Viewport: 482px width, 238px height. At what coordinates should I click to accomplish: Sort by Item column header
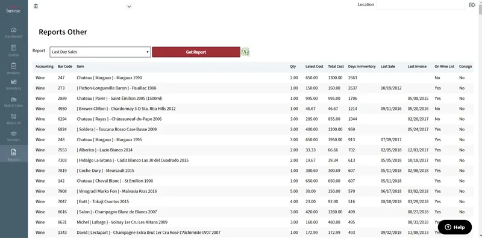pos(80,66)
